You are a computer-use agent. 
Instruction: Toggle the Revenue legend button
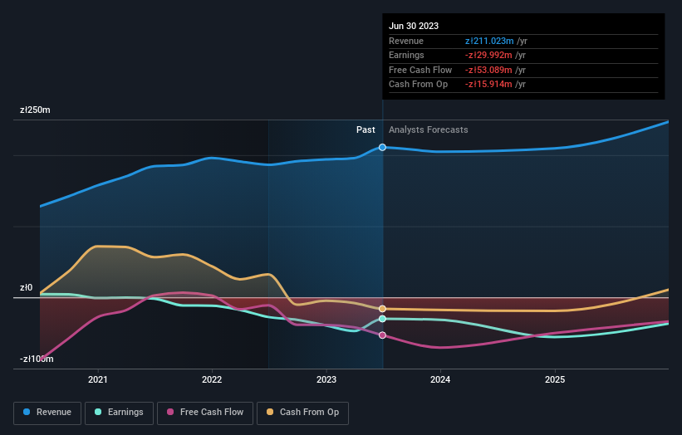click(x=47, y=413)
